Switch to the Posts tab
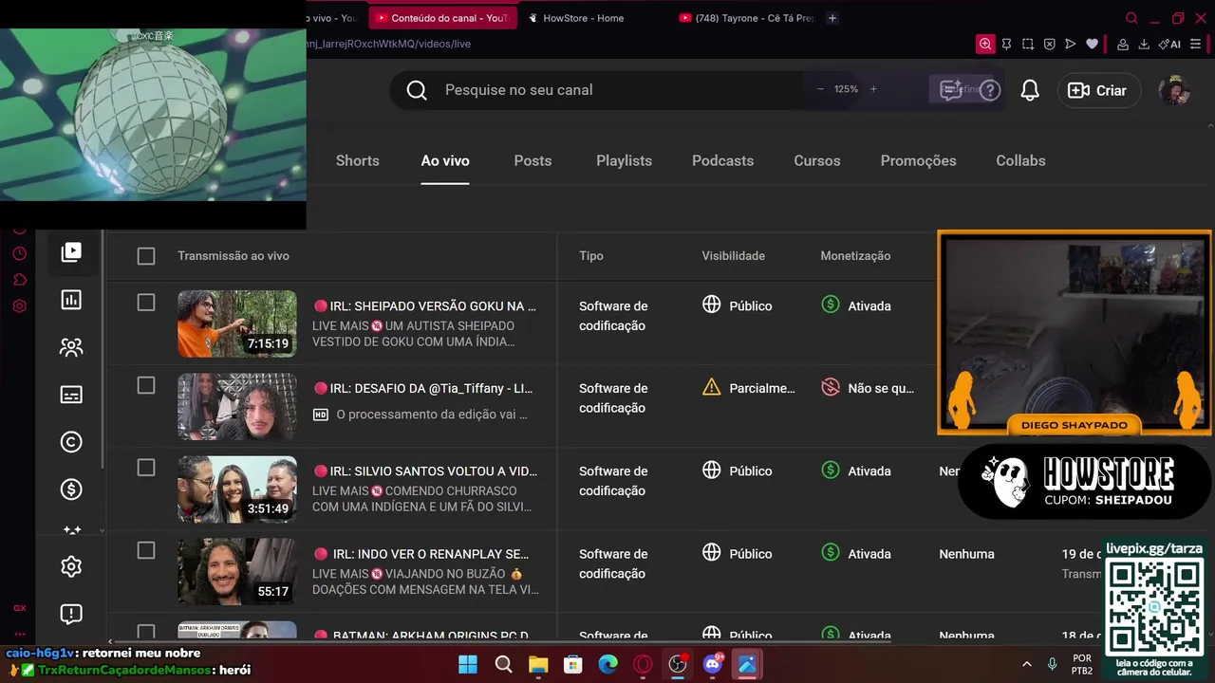Screen dimensions: 1215x683 click(x=533, y=160)
